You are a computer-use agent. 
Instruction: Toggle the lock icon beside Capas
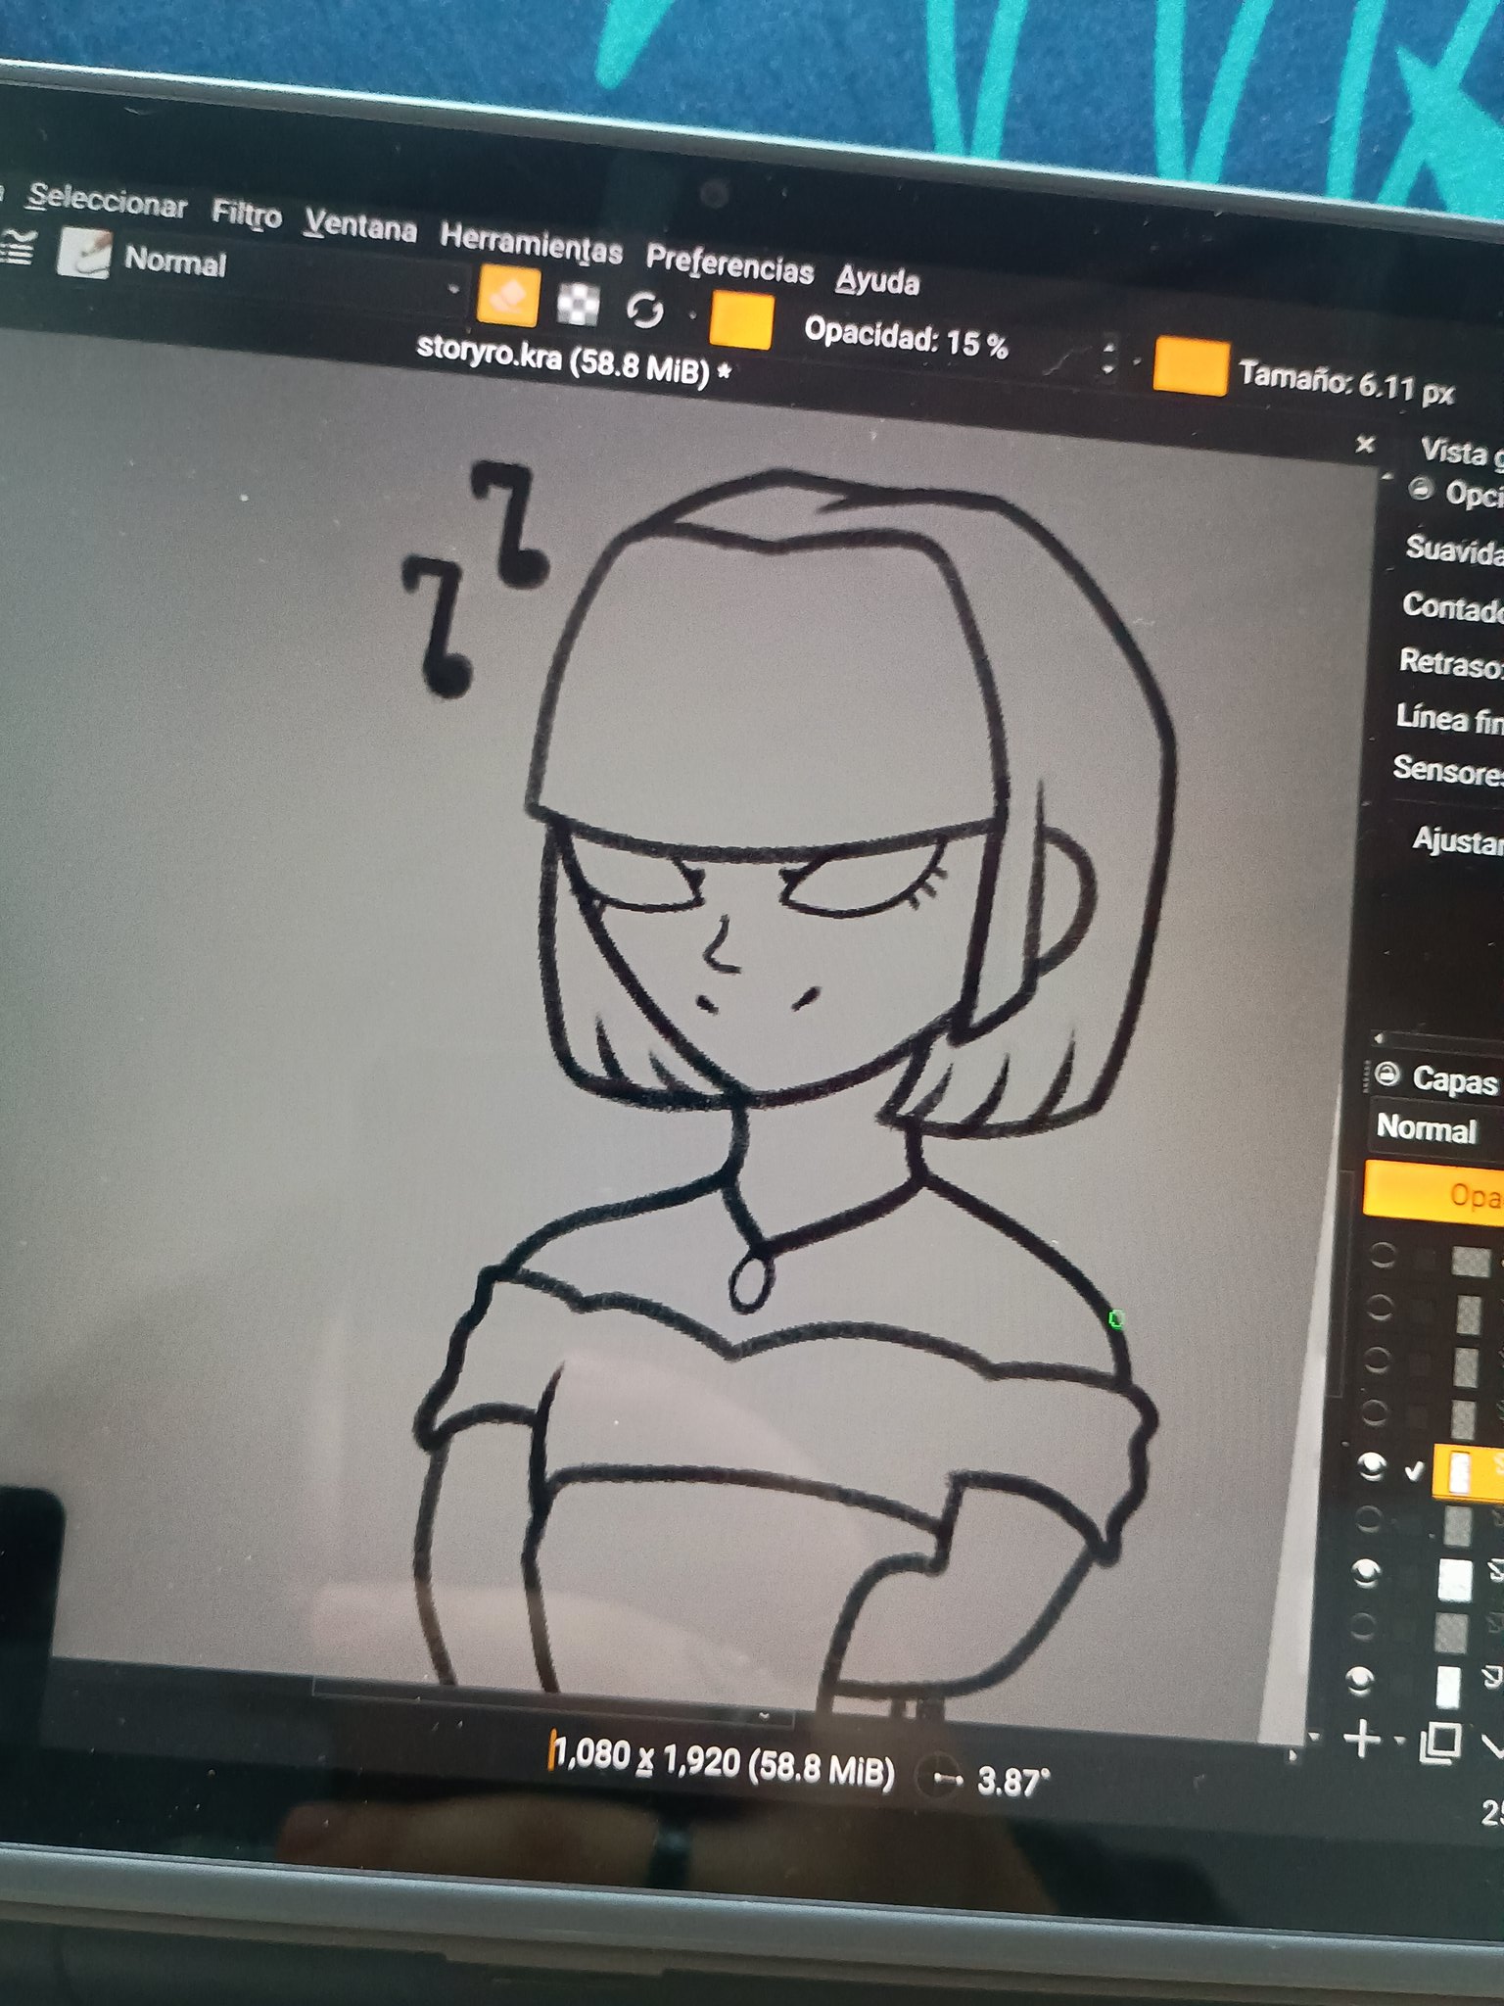1387,1075
